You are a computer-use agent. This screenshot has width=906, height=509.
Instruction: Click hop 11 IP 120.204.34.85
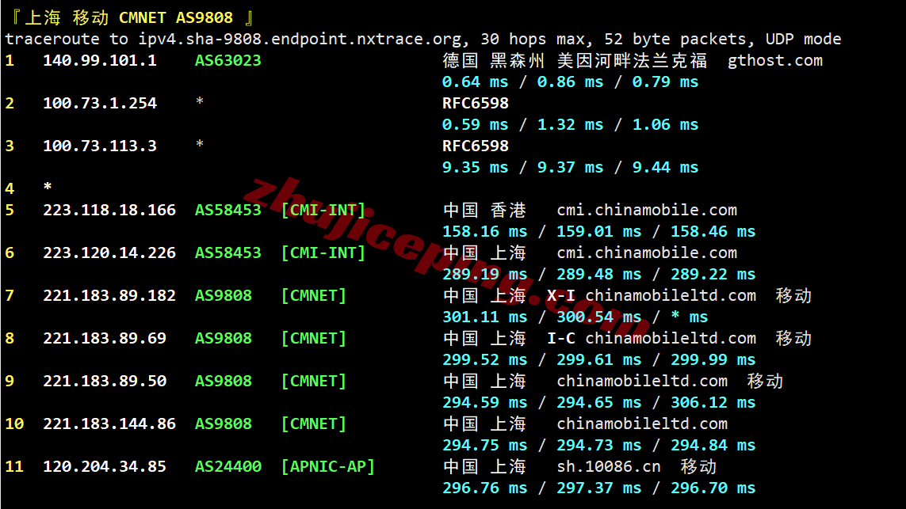click(105, 466)
